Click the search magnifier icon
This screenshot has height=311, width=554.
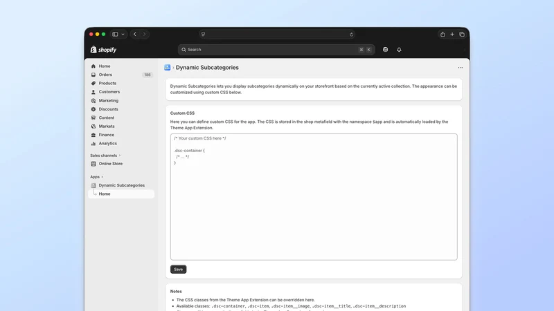pyautogui.click(x=184, y=50)
